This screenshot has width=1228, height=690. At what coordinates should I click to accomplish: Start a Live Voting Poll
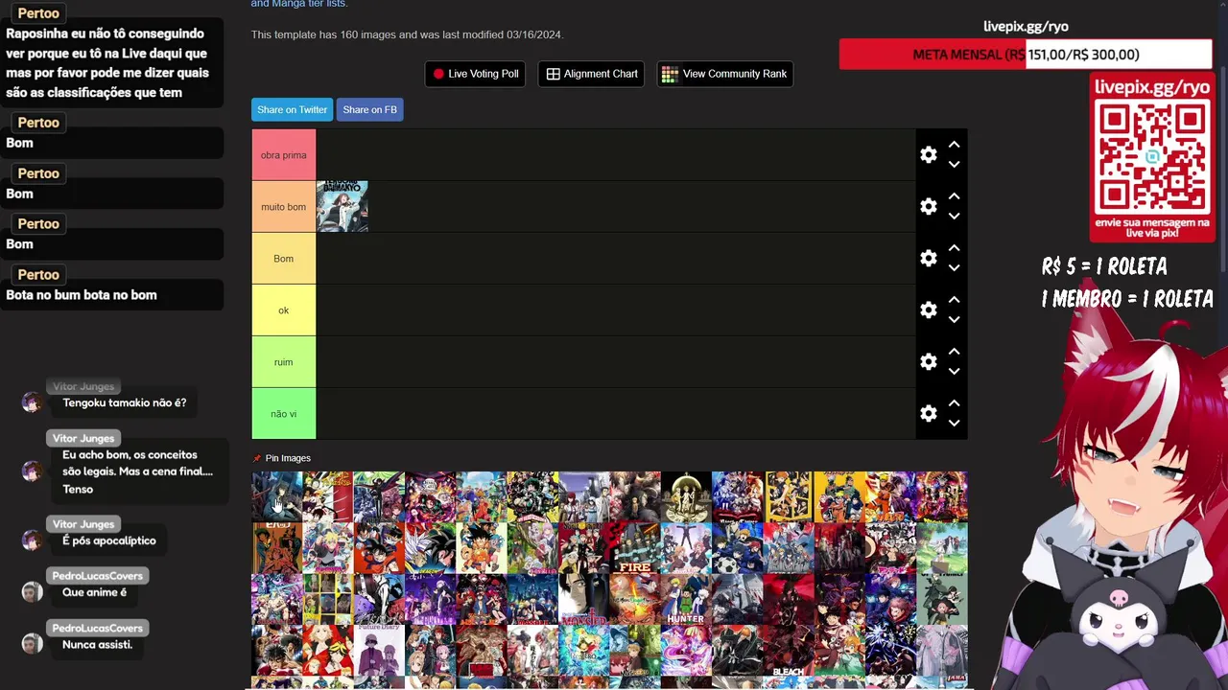click(x=475, y=74)
